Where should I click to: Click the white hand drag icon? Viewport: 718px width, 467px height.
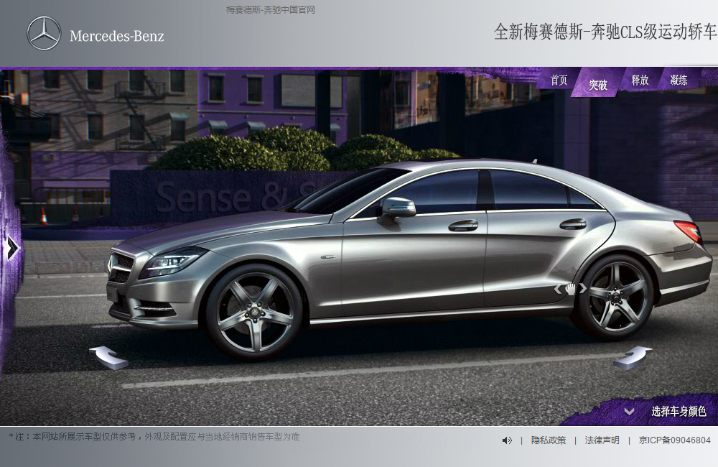(571, 289)
